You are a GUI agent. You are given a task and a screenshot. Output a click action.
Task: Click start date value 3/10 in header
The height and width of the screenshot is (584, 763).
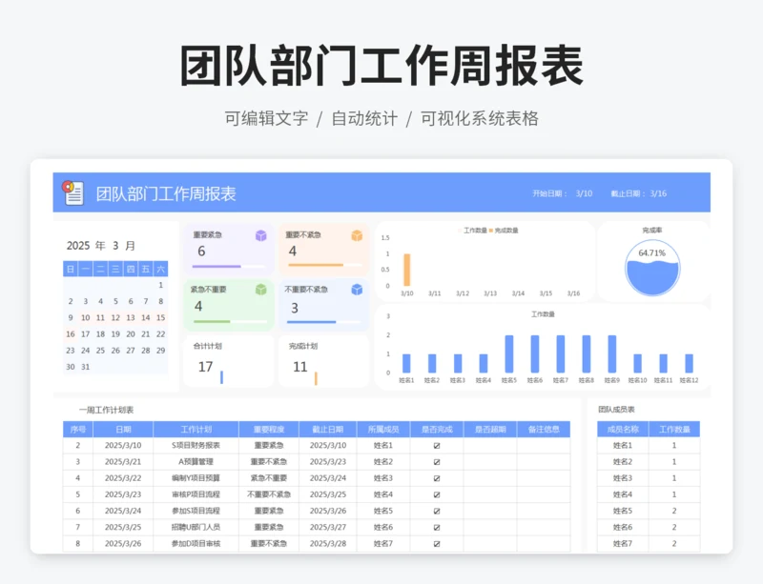pos(584,193)
